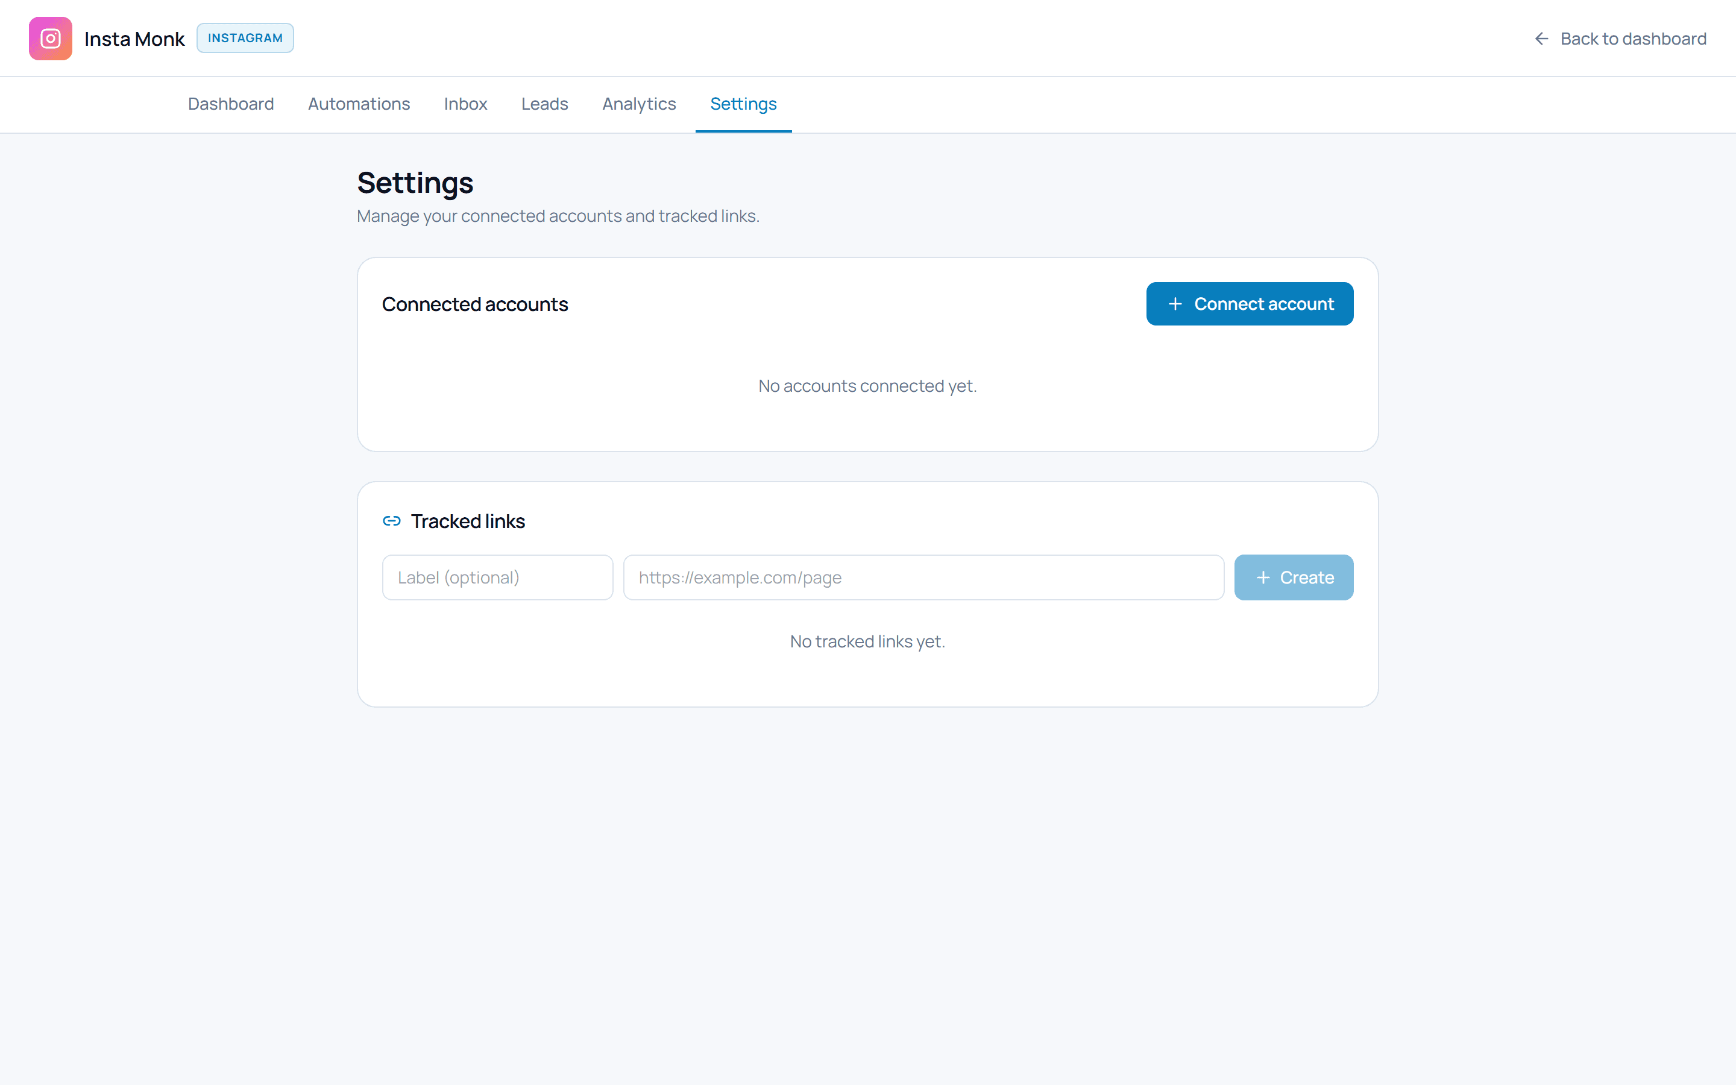
Task: Click the back arrow icon beside Back to dashboard
Action: (x=1541, y=39)
